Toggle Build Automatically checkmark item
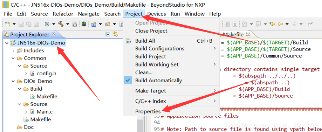The image size is (322, 132). [x=171, y=81]
